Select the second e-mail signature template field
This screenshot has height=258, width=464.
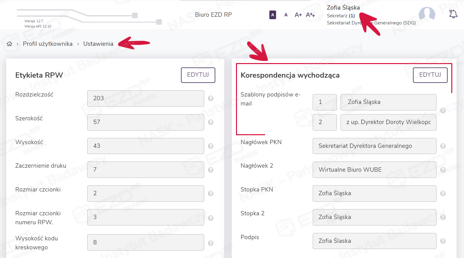coord(388,122)
